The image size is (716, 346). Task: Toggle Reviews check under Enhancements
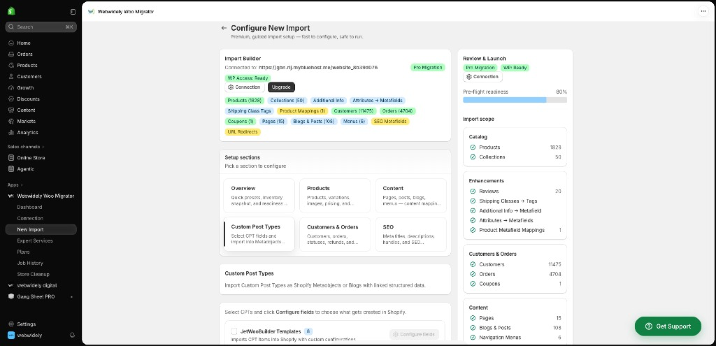coord(472,191)
